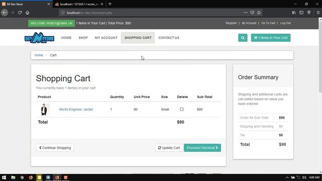Image resolution: width=322 pixels, height=181 pixels.
Task: Click the teal search magnifier button
Action: click(x=243, y=38)
